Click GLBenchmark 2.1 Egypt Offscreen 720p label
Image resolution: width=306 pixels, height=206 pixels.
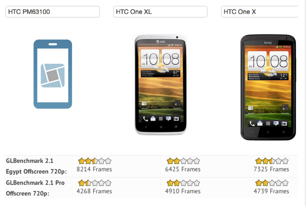click(x=36, y=166)
